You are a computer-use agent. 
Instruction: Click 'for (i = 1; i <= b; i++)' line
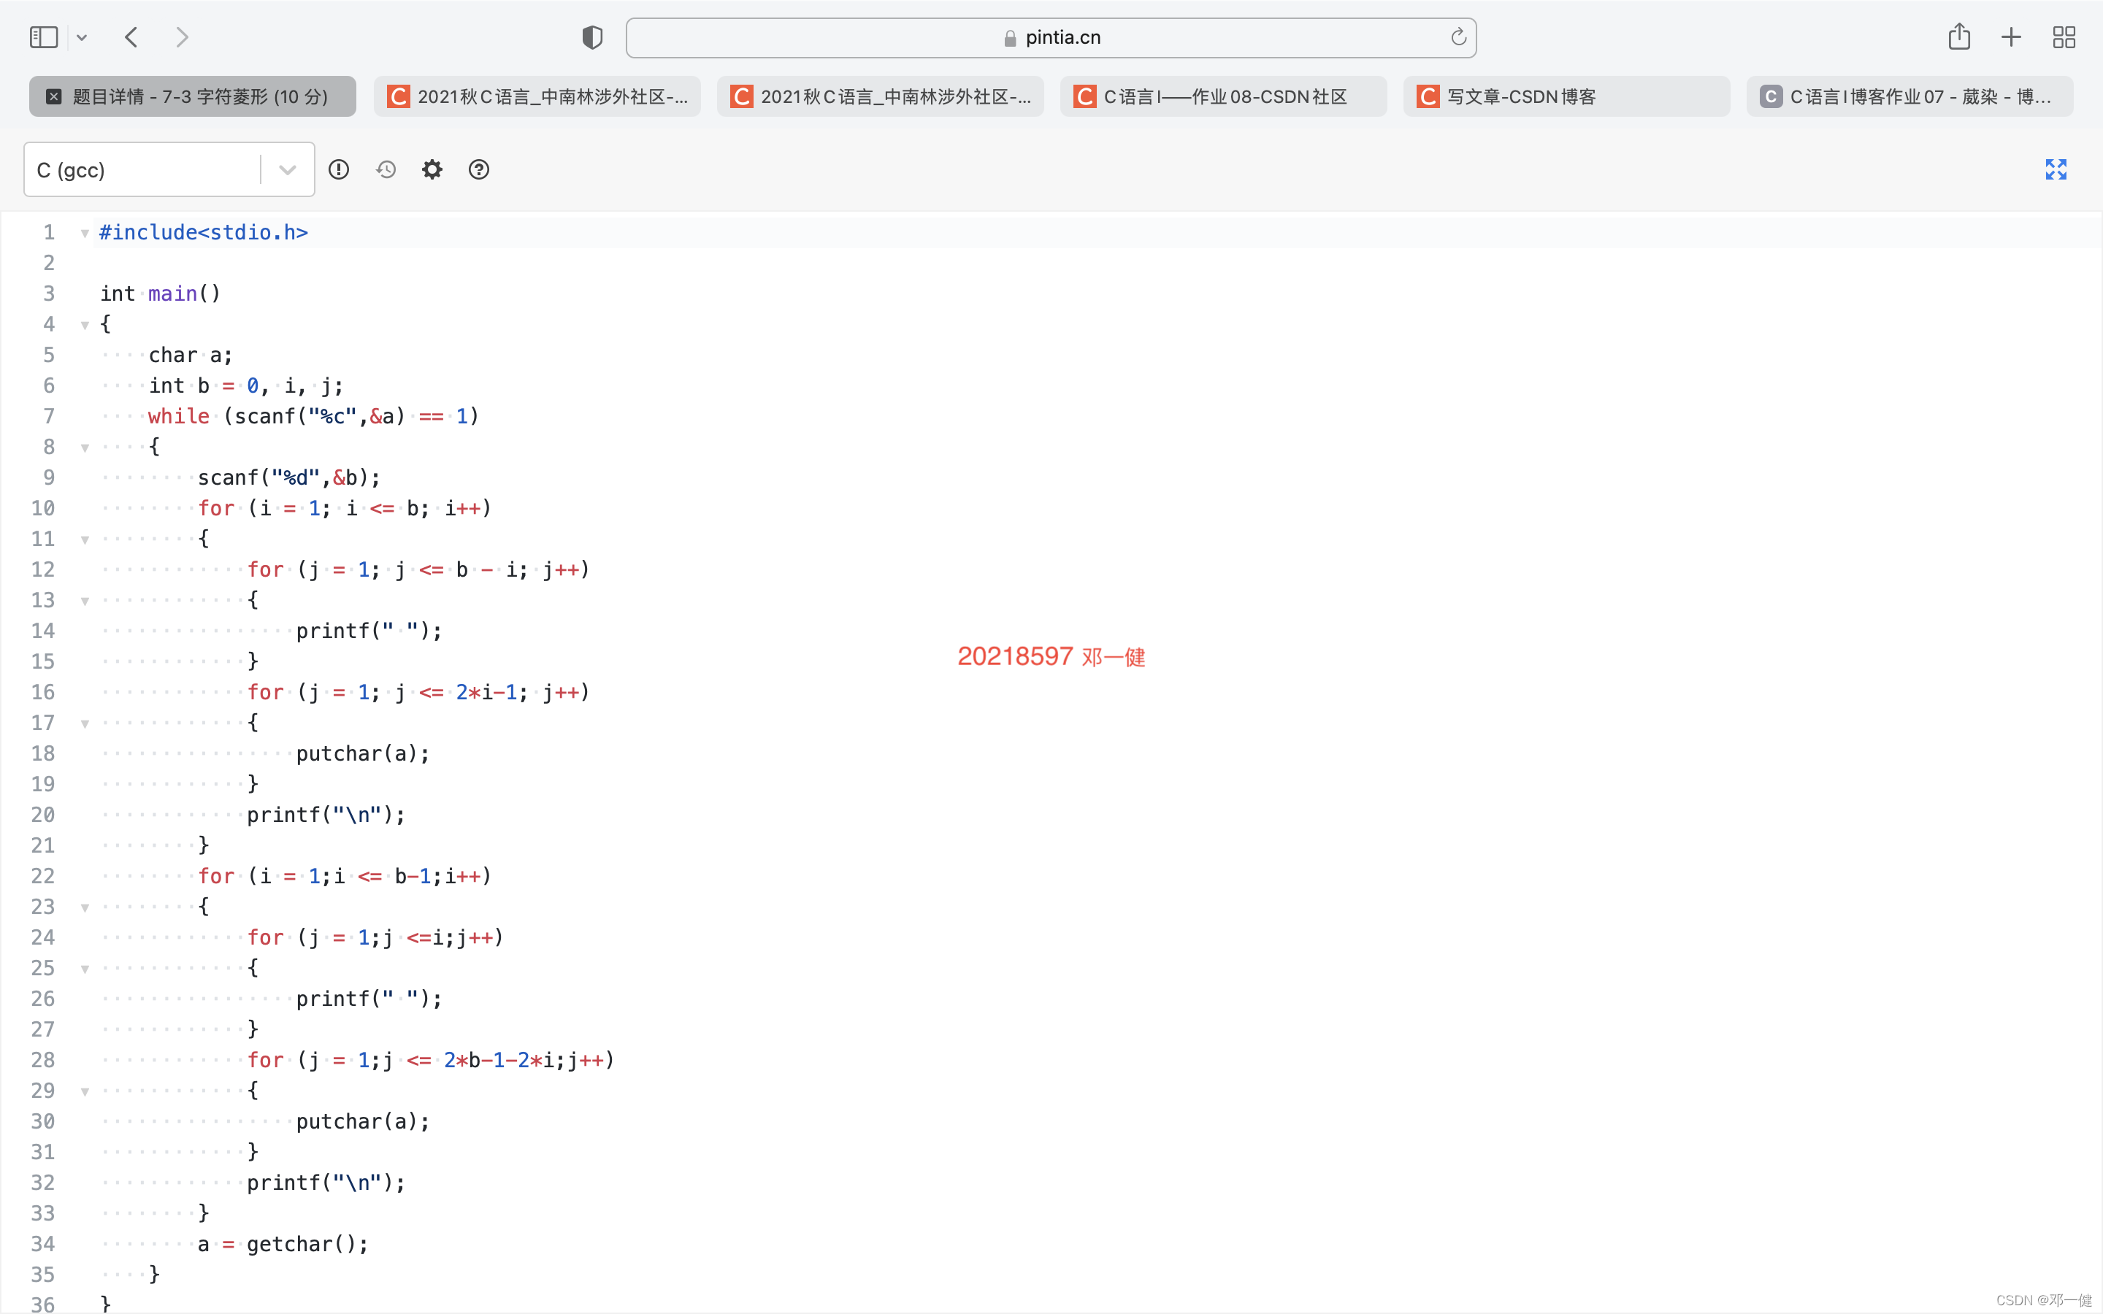tap(345, 508)
